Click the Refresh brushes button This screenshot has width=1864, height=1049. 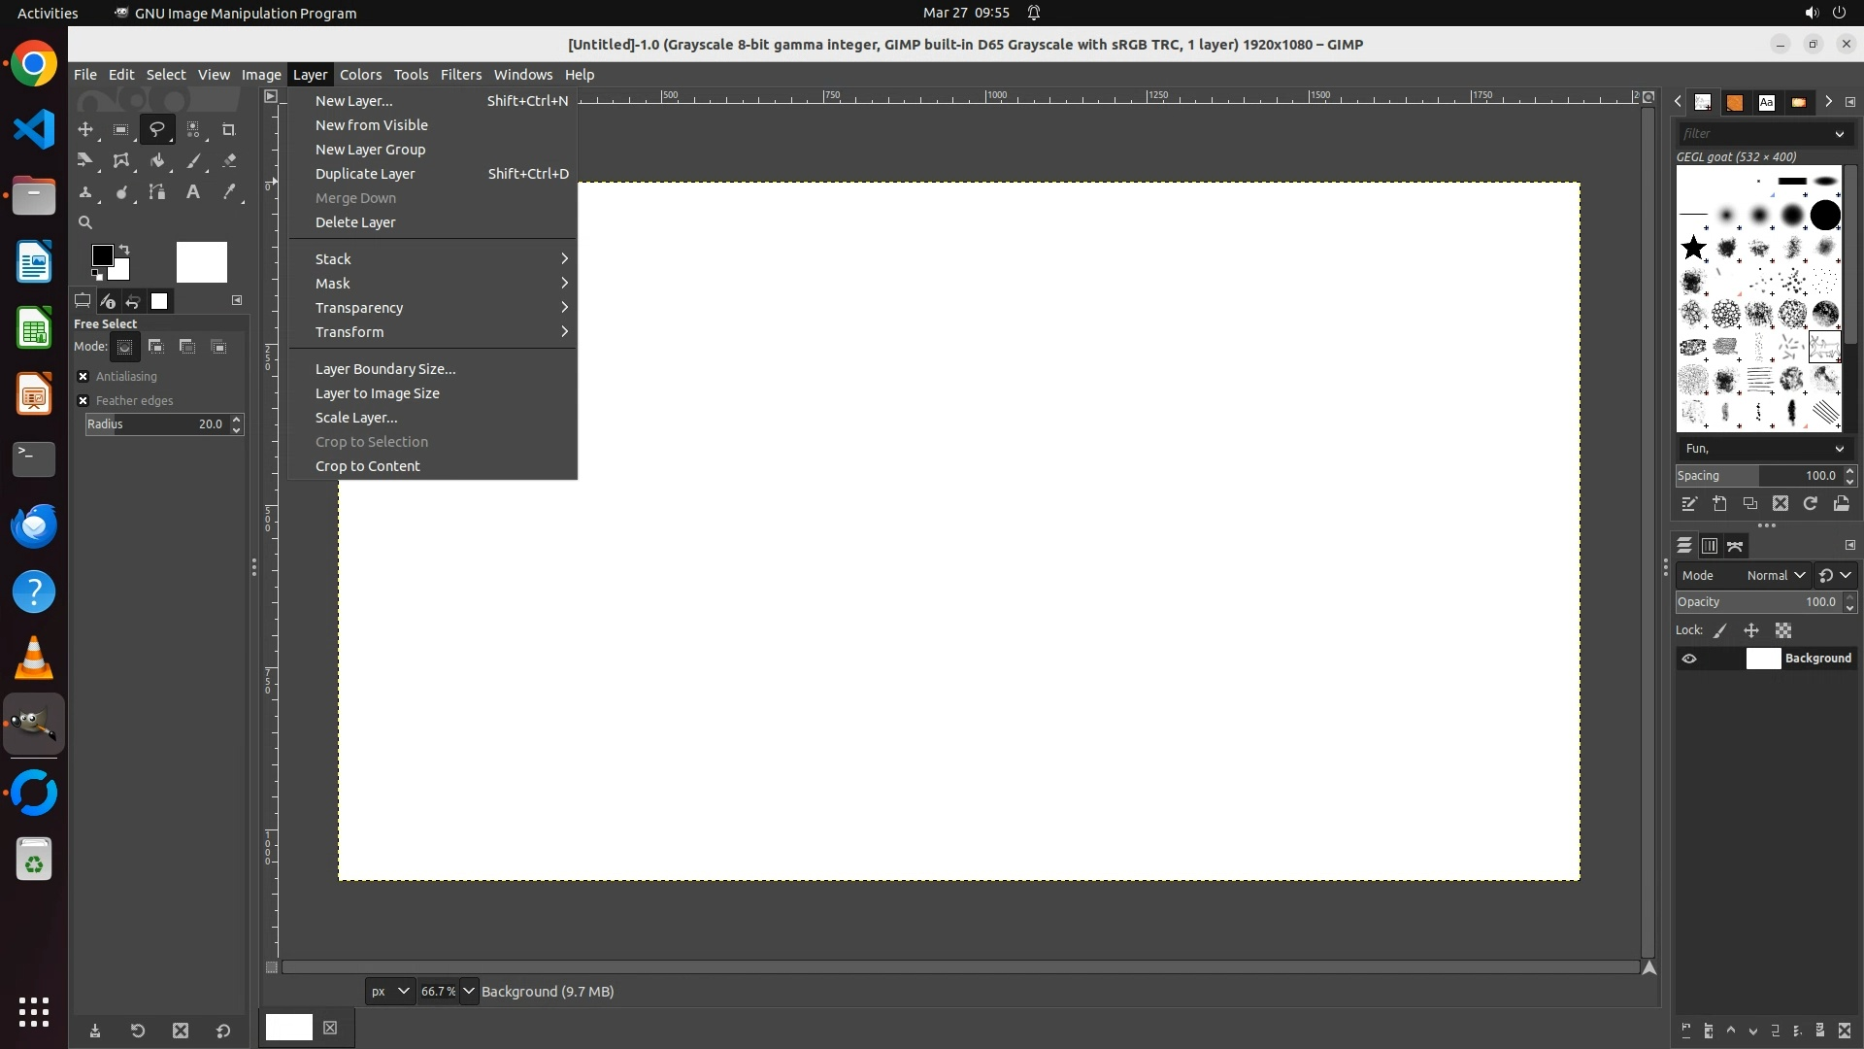[x=1811, y=504]
